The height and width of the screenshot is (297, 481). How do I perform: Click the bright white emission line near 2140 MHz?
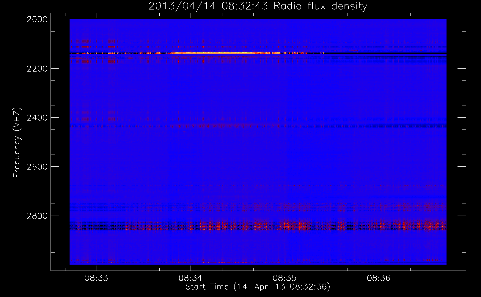coord(226,53)
